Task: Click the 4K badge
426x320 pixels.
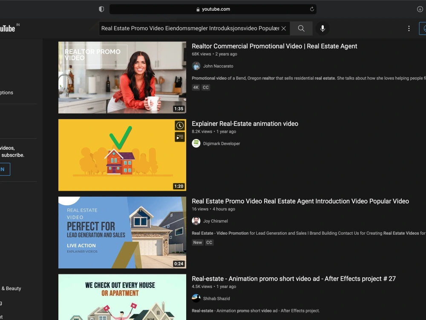Action: [x=196, y=87]
